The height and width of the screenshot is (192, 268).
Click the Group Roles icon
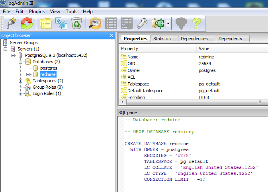pyautogui.click(x=28, y=87)
